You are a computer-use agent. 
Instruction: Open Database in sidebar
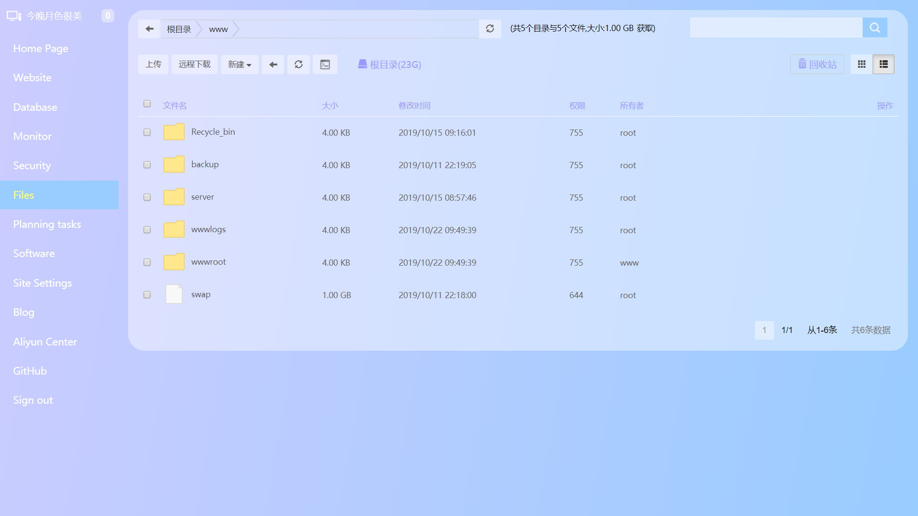coord(35,107)
